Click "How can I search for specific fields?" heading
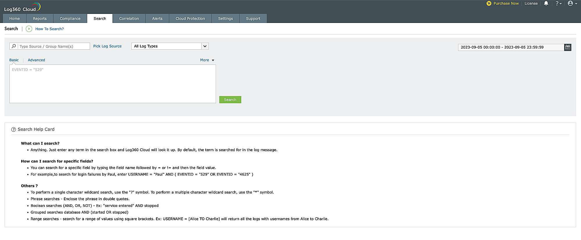Screen dimensions: 581x240 [57, 161]
